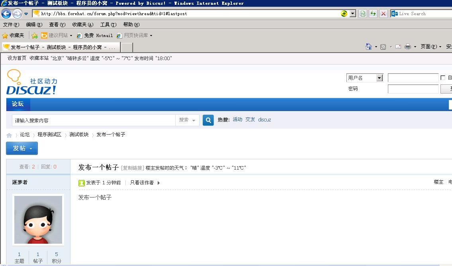Open the 帮助(H) menu
The height and width of the screenshot is (266, 452).
click(x=131, y=25)
